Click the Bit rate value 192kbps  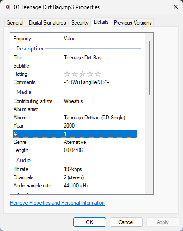coord(73,169)
